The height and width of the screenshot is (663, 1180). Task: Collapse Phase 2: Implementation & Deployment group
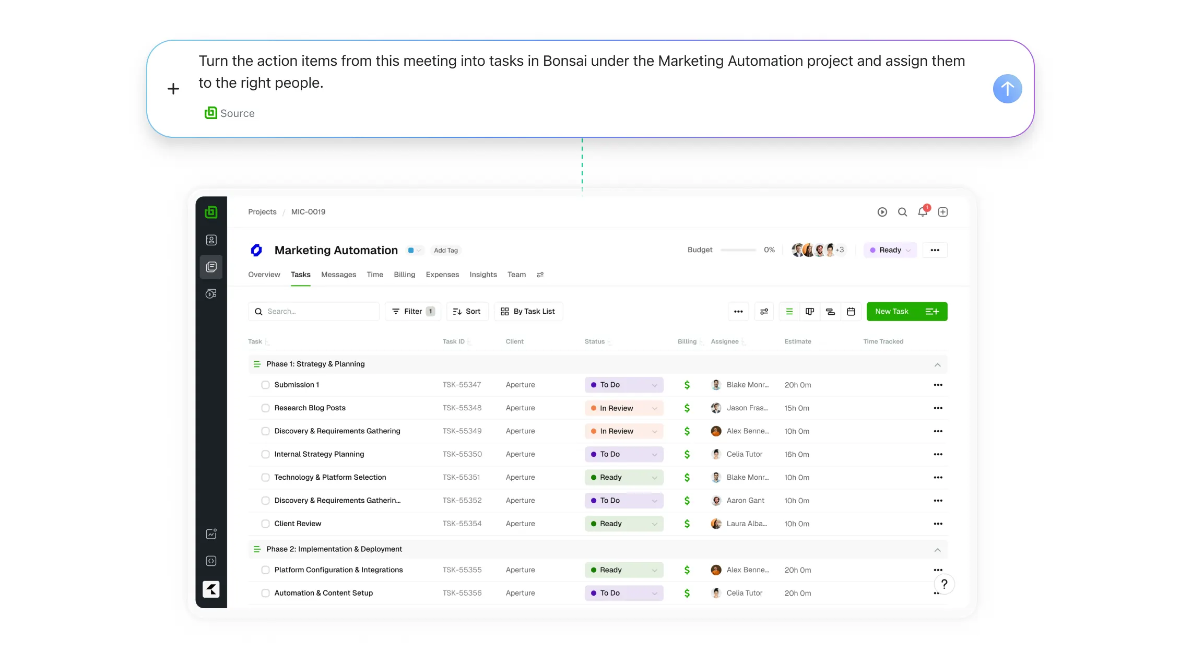coord(937,550)
